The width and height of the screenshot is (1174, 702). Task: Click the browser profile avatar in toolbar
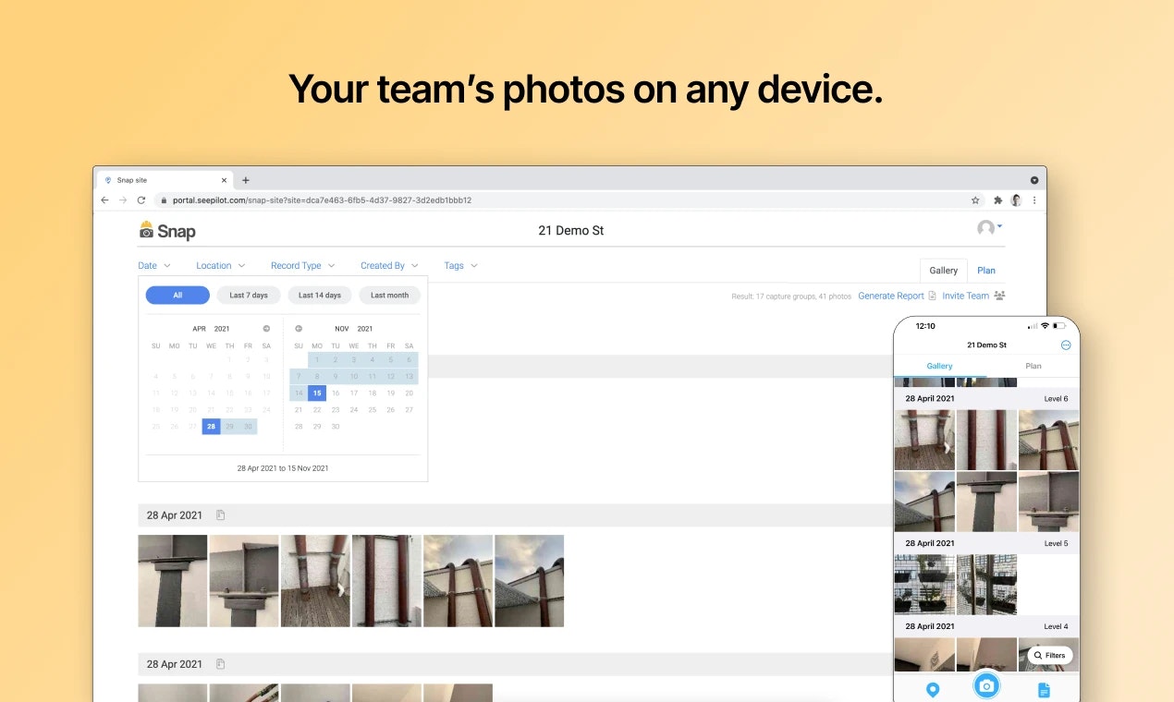(x=1016, y=200)
